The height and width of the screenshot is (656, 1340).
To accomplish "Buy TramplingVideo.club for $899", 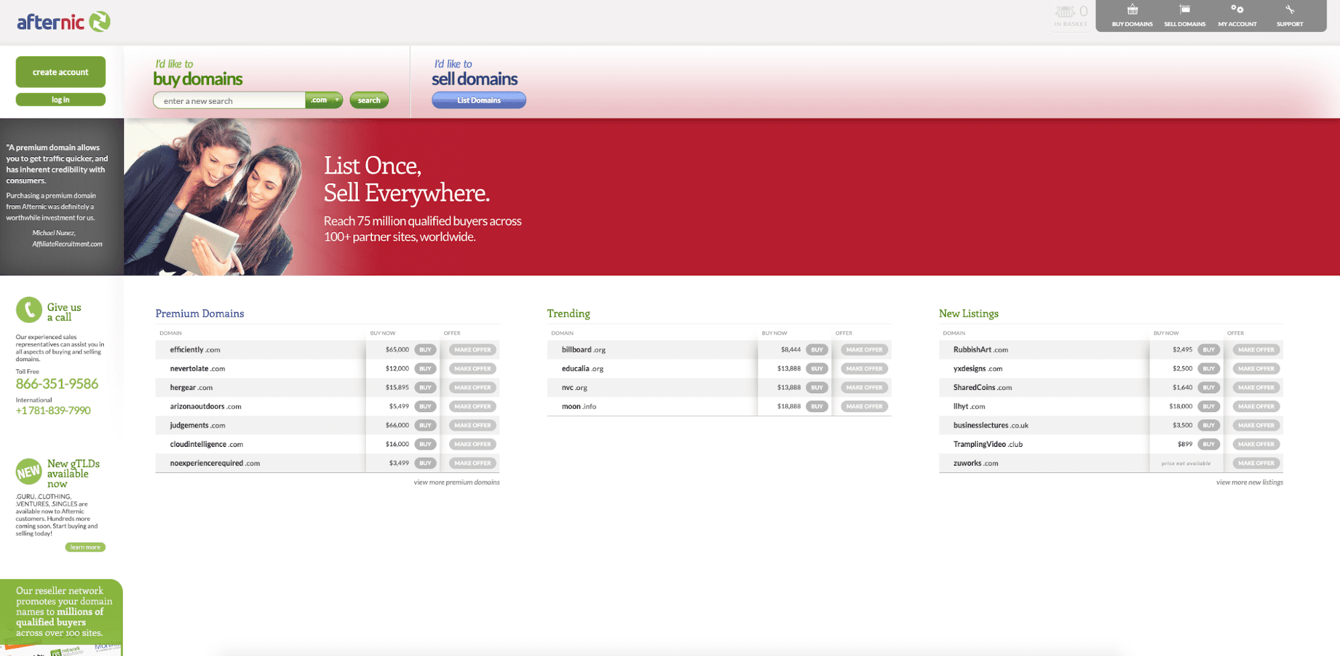I will pos(1209,444).
